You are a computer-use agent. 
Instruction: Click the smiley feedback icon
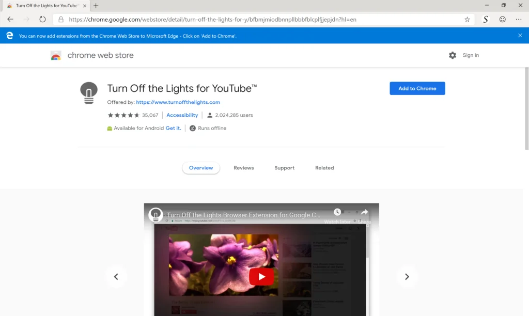point(502,19)
